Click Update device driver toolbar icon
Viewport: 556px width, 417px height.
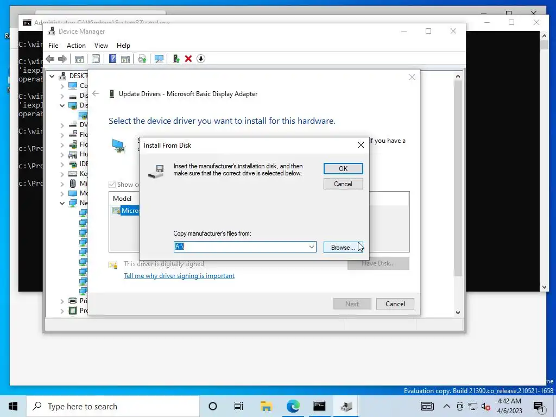tap(176, 59)
